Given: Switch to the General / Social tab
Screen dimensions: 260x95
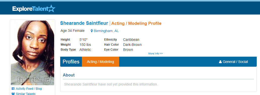Looking at the screenshot, I should (234, 62).
